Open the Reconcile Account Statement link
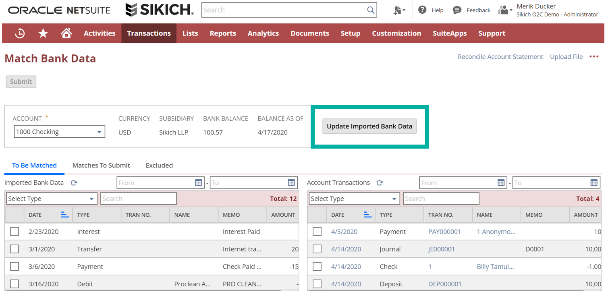 point(500,57)
